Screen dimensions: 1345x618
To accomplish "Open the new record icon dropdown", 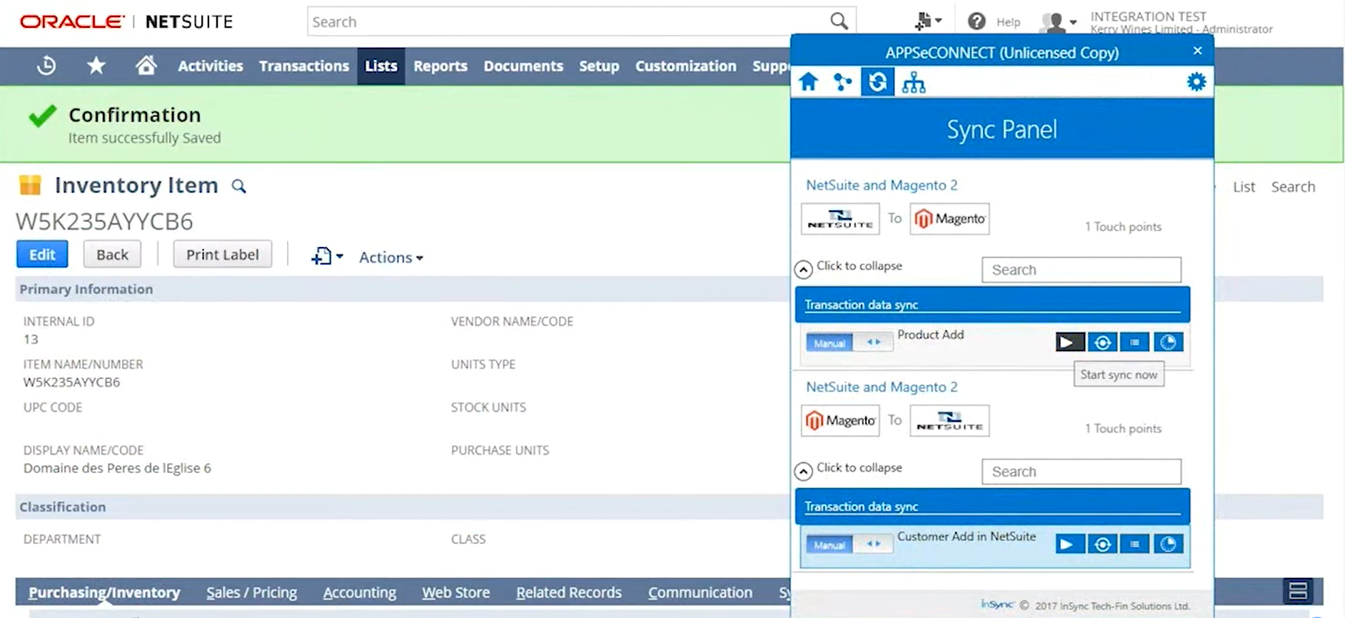I will tap(327, 256).
